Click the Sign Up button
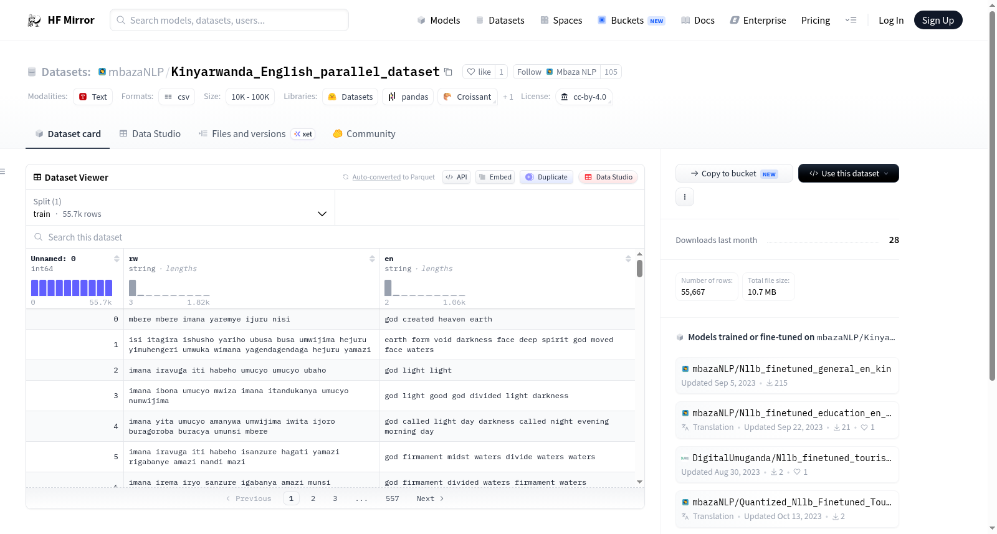Viewport: 997px width, 534px height. pos(938,21)
